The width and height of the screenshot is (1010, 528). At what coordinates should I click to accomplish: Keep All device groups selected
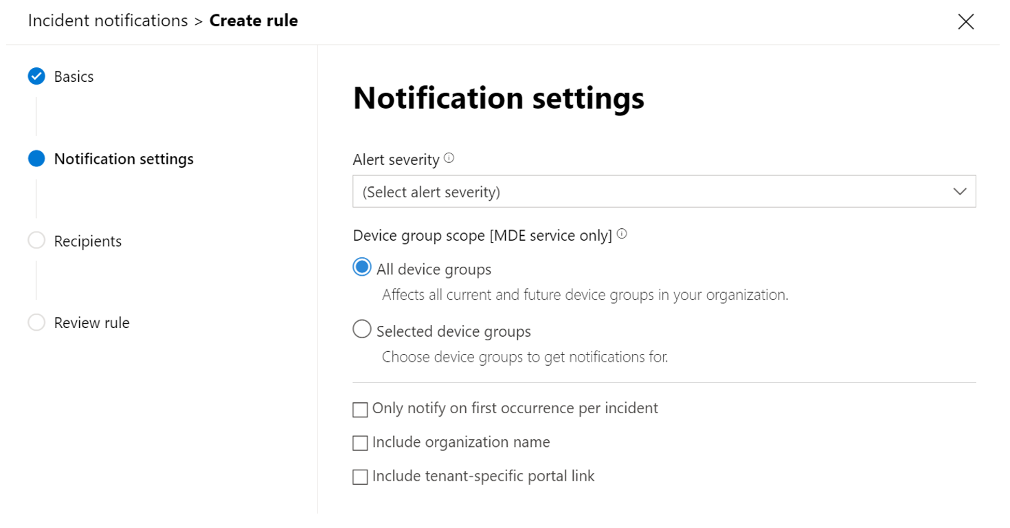coord(362,267)
